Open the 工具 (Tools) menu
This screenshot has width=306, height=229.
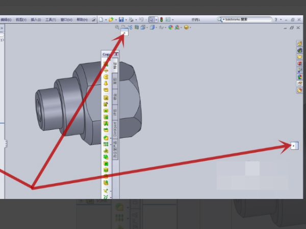coord(50,20)
